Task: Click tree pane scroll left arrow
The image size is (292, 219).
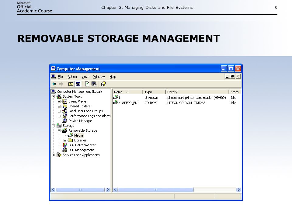Action: pyautogui.click(x=53, y=190)
